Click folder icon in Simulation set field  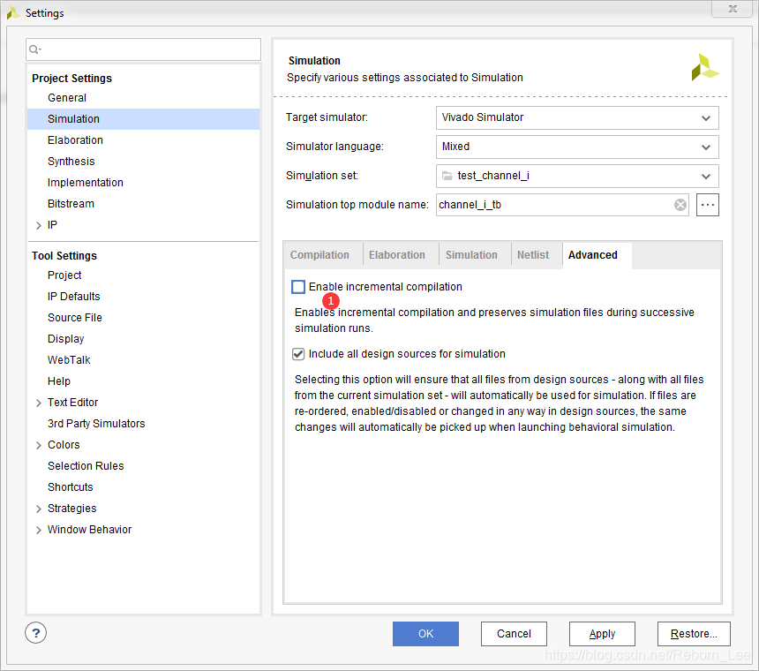[x=447, y=176]
